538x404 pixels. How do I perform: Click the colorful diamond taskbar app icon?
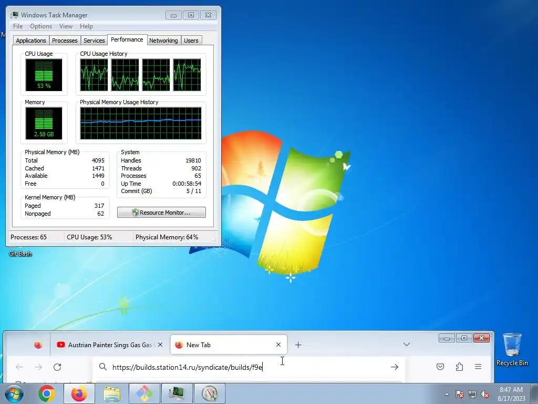tap(144, 393)
